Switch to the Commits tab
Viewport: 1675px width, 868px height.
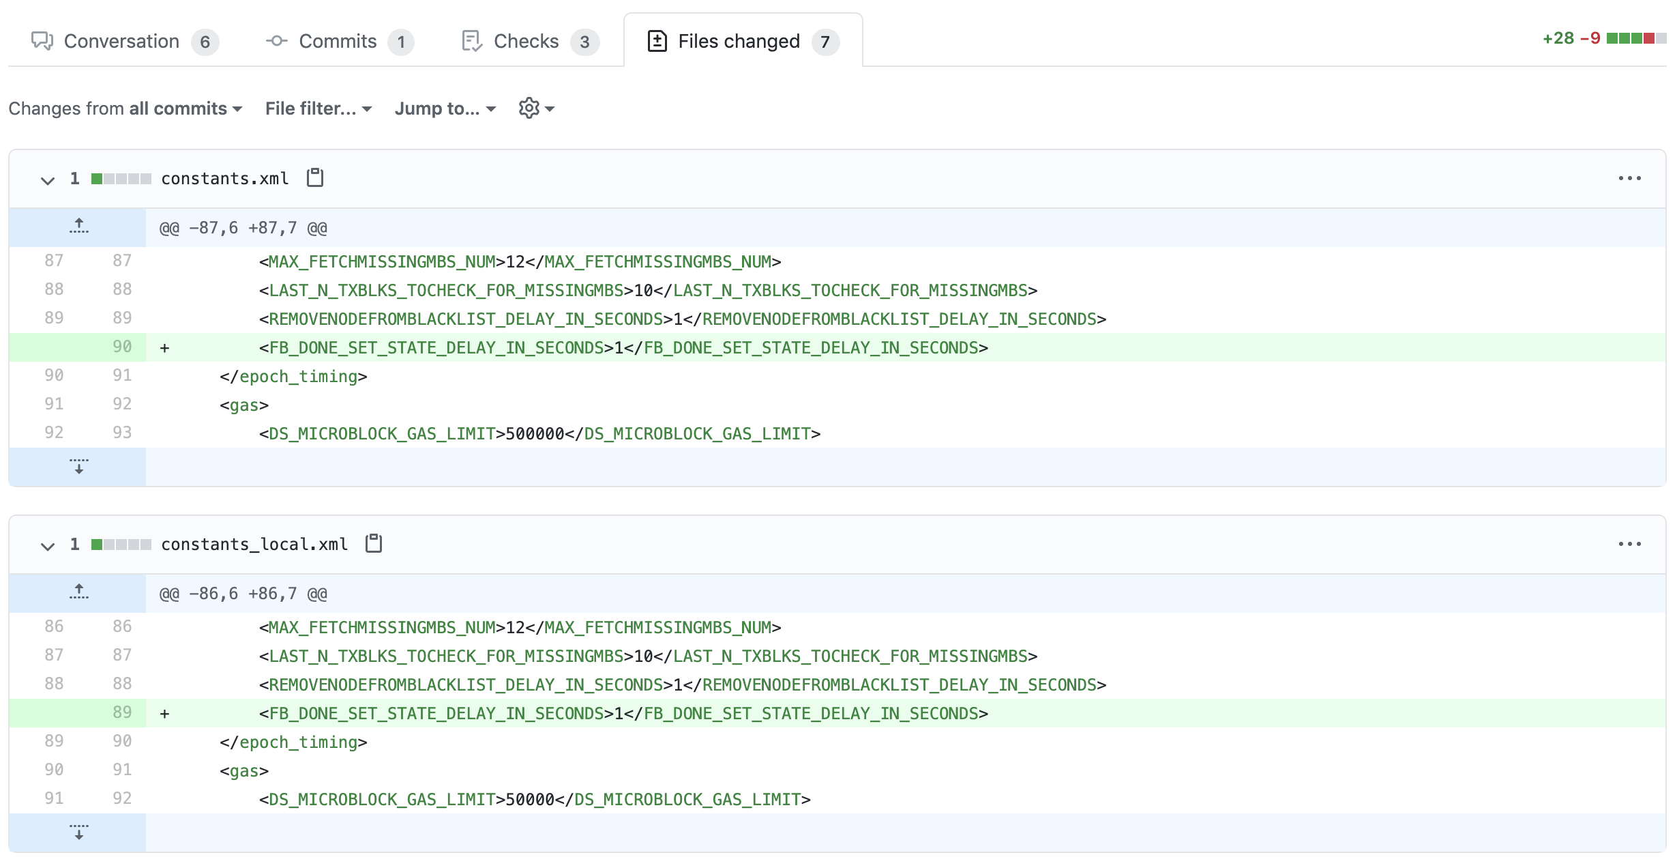(x=339, y=42)
